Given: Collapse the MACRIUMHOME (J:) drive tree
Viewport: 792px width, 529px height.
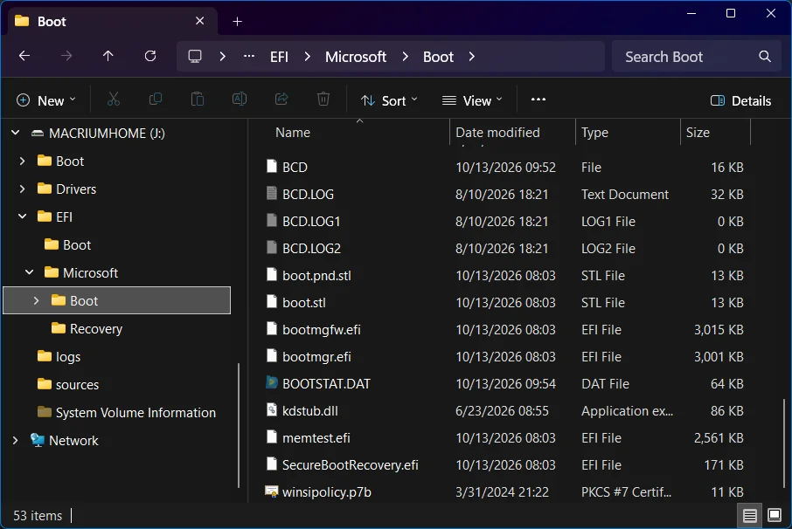Looking at the screenshot, I should point(16,134).
